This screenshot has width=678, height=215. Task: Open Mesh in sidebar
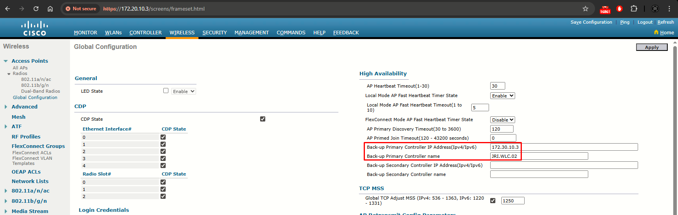coord(19,117)
